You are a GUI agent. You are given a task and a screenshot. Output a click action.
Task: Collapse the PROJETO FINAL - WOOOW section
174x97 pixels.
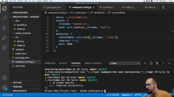point(25,17)
